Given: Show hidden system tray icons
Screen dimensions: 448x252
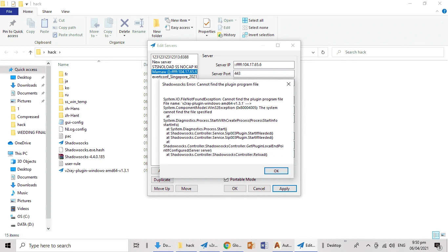Looking at the screenshot, I should [368, 245].
